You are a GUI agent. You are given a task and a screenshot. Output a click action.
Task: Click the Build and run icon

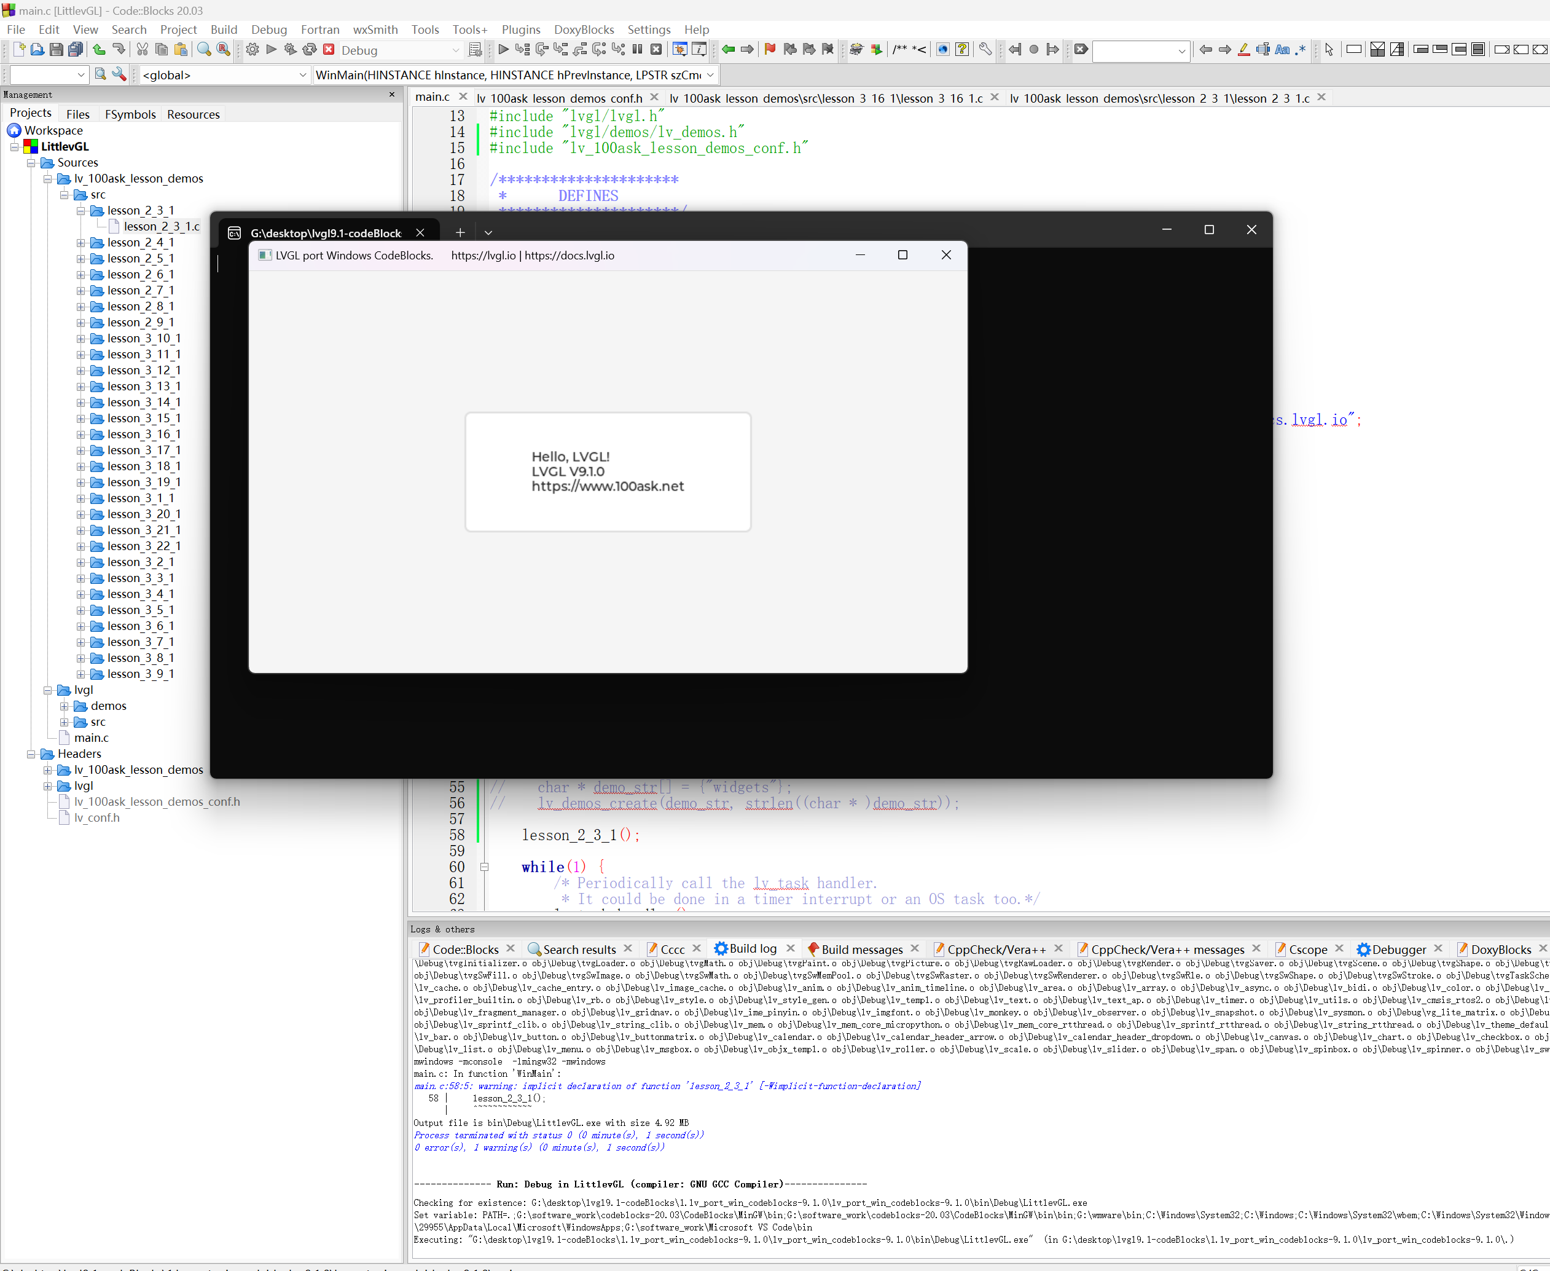click(291, 50)
